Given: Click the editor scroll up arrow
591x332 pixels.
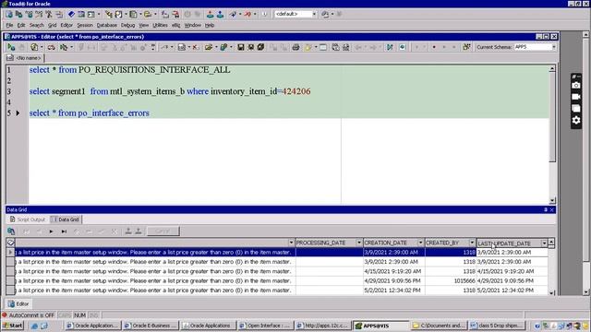Looking at the screenshot, I should tap(552, 69).
